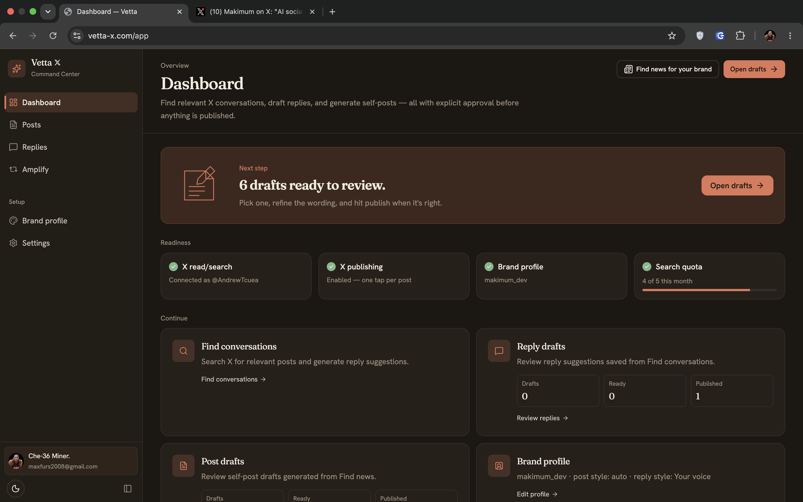This screenshot has width=803, height=502.
Task: Click 'Connected as @AndrewTcuea' text
Action: (x=213, y=280)
